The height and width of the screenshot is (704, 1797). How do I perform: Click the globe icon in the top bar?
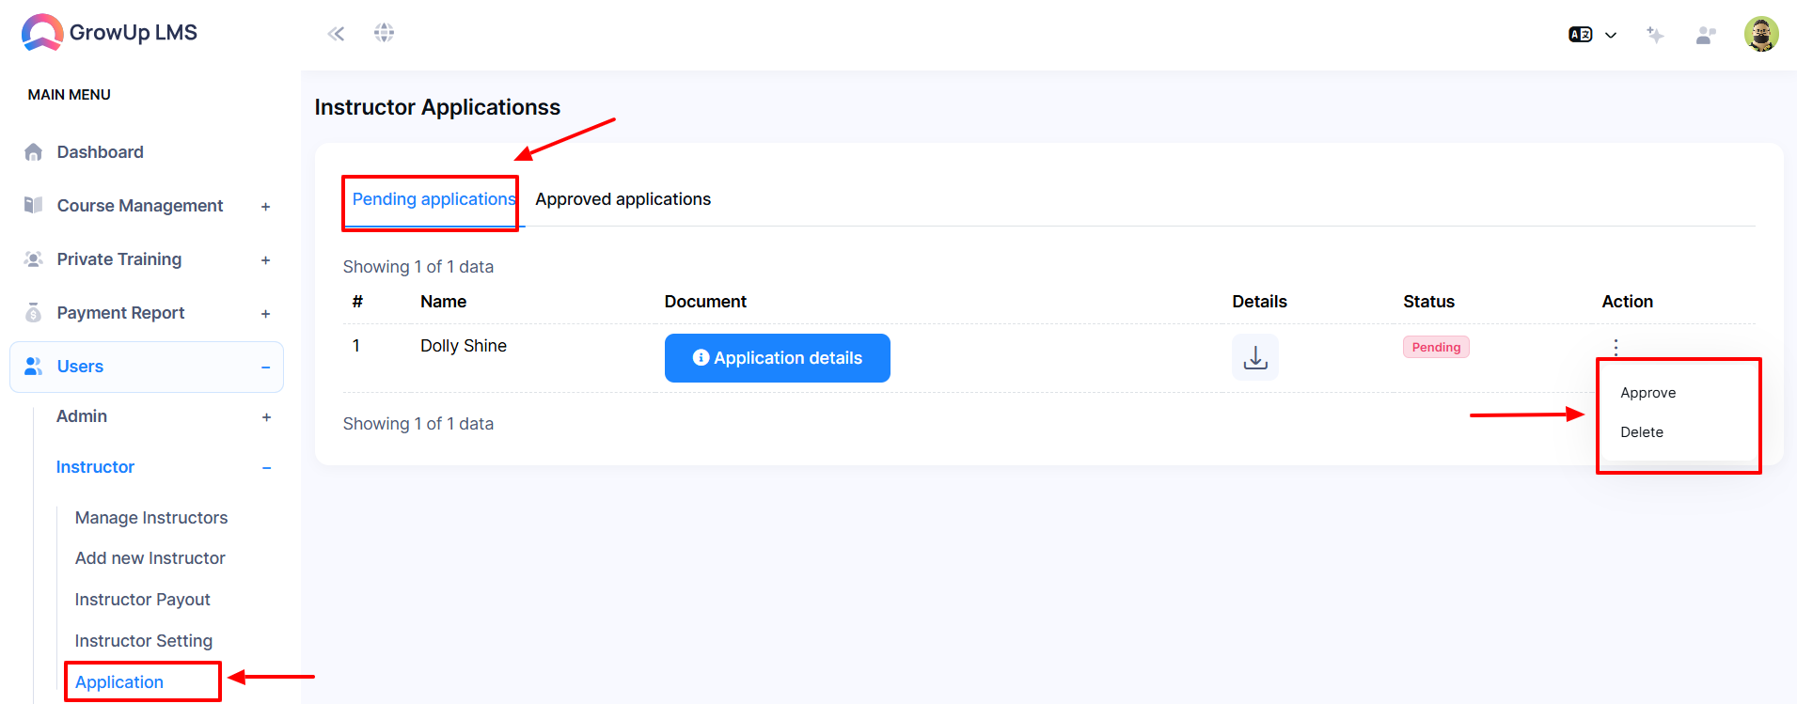[x=384, y=33]
